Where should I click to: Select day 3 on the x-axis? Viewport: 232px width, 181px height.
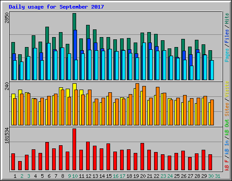click(x=29, y=176)
